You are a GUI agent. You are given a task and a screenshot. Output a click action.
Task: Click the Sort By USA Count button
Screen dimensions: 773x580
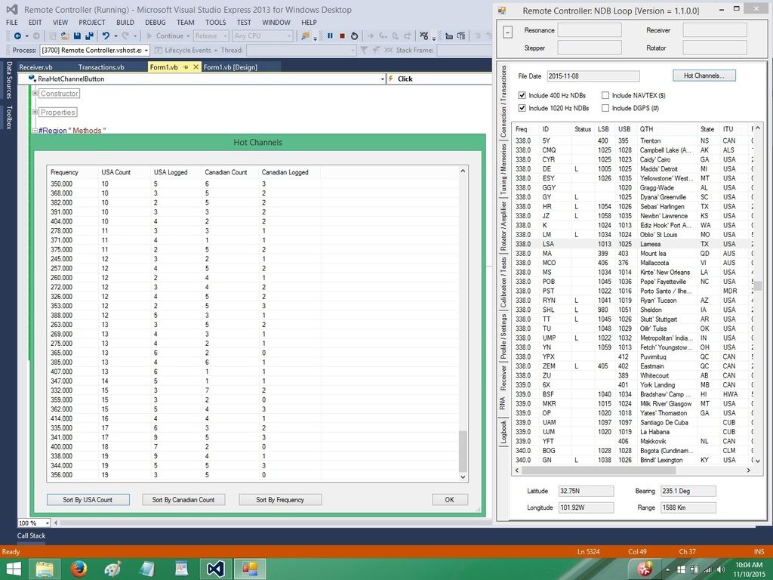[x=88, y=500]
